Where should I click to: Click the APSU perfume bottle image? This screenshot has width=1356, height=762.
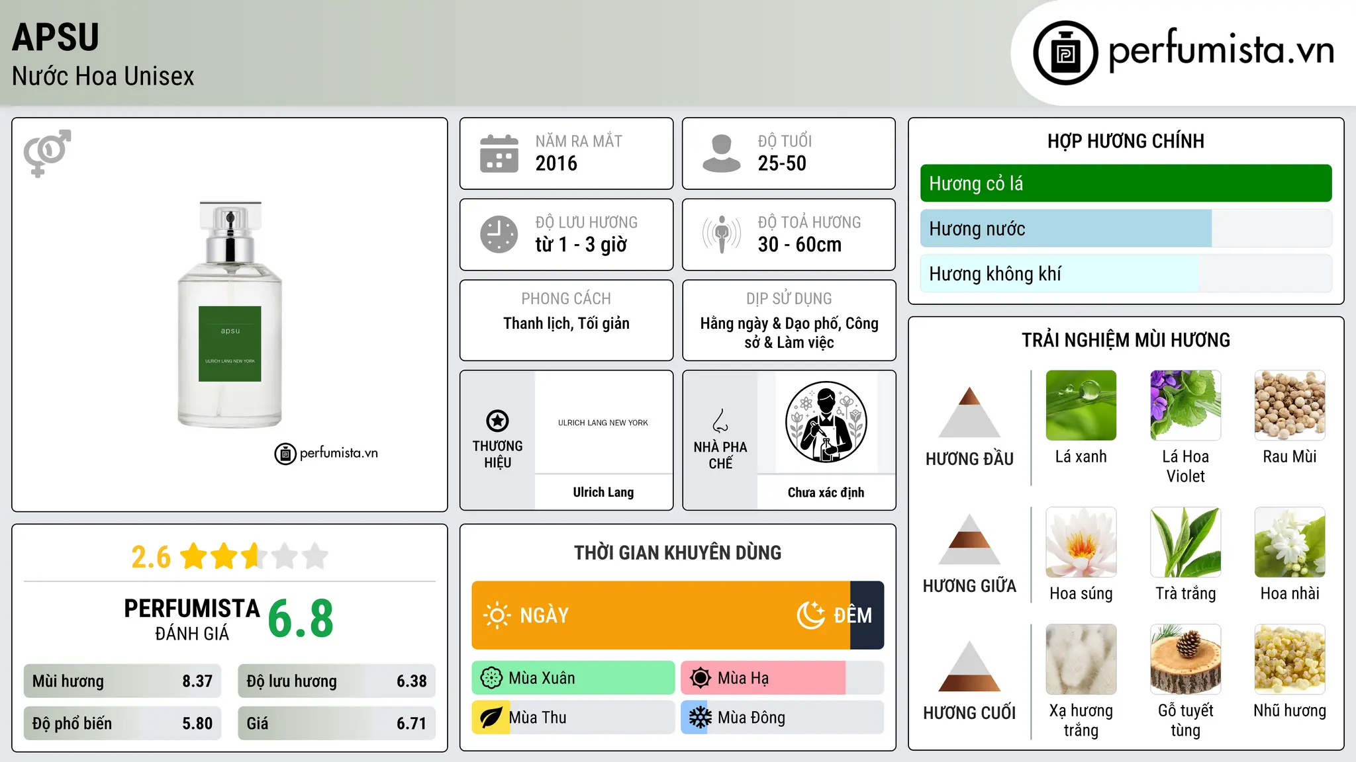[230, 314]
